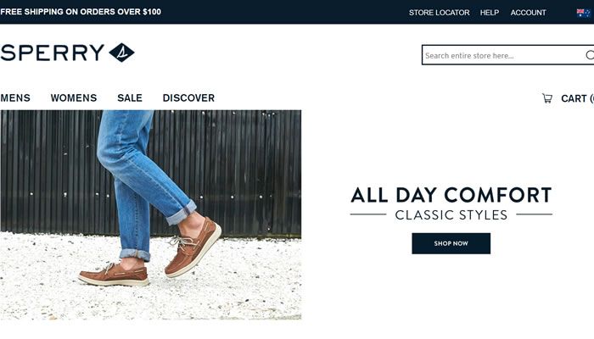Click the boat shoes hero image
Screen dimensions: 594x339
pyautogui.click(x=151, y=215)
